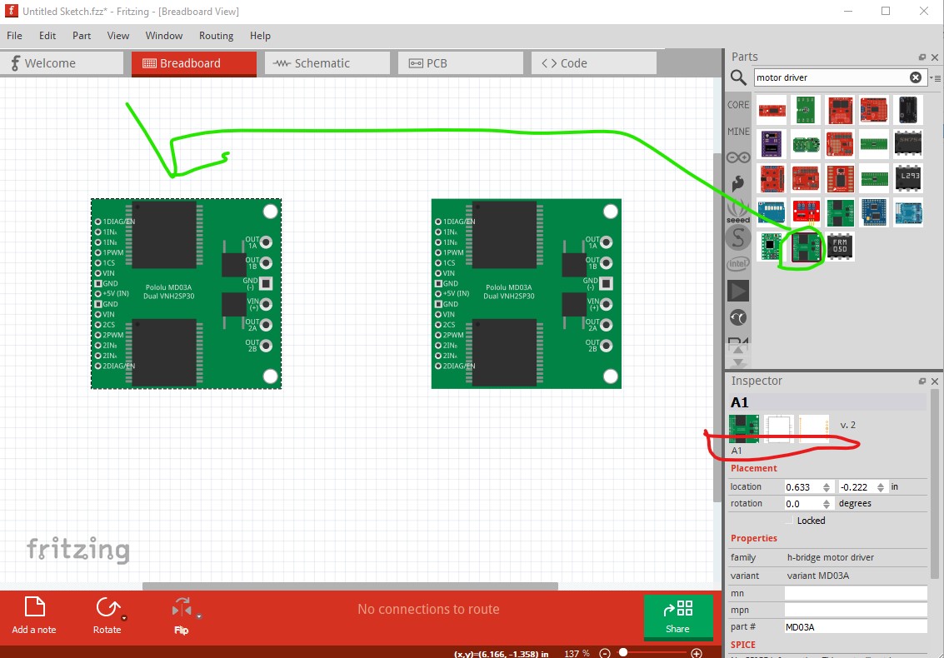Open the Intel parts bin
The image size is (944, 658).
coord(737,262)
